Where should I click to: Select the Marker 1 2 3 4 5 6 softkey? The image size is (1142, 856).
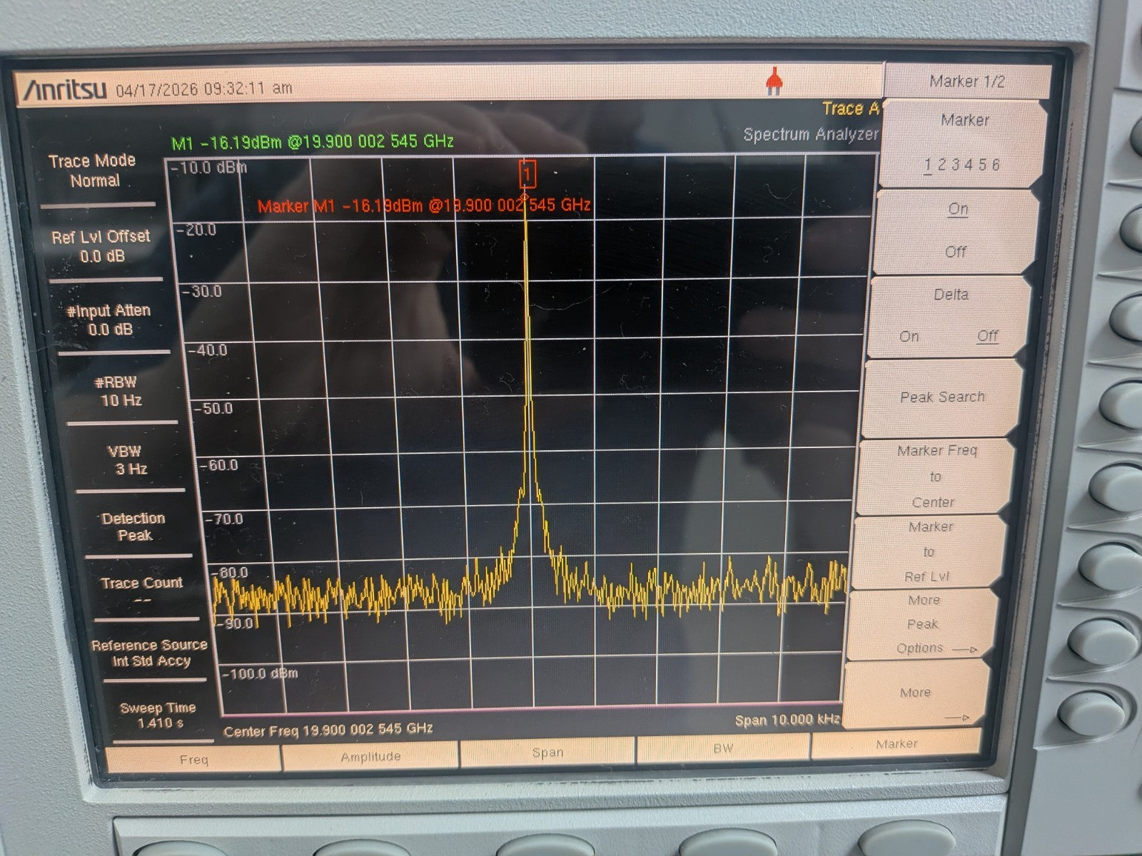[x=964, y=143]
